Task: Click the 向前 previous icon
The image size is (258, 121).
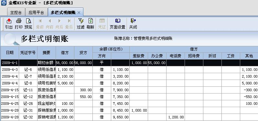Action: pyautogui.click(x=50, y=21)
